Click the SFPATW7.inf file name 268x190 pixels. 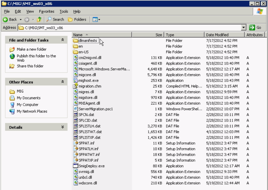point(89,155)
